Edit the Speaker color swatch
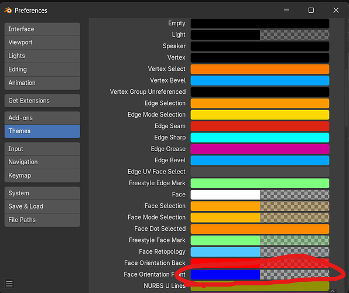 [260, 46]
